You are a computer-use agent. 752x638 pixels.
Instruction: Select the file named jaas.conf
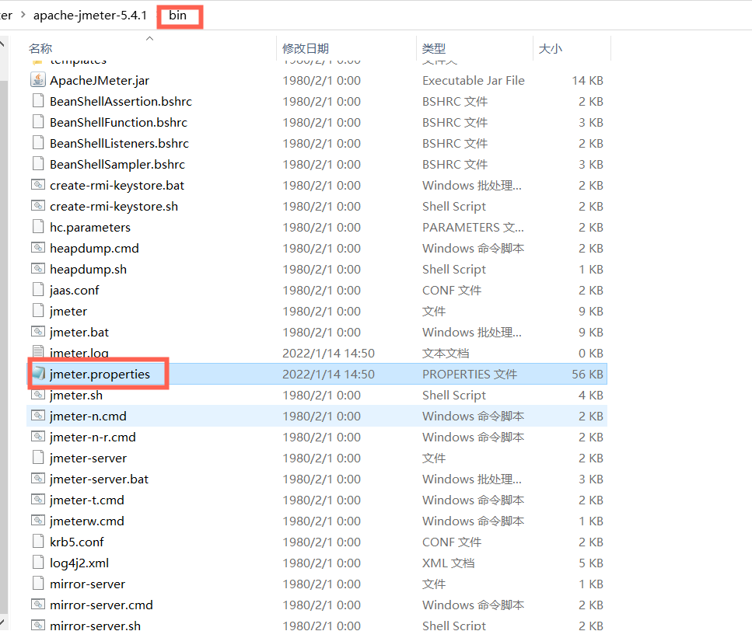coord(75,290)
